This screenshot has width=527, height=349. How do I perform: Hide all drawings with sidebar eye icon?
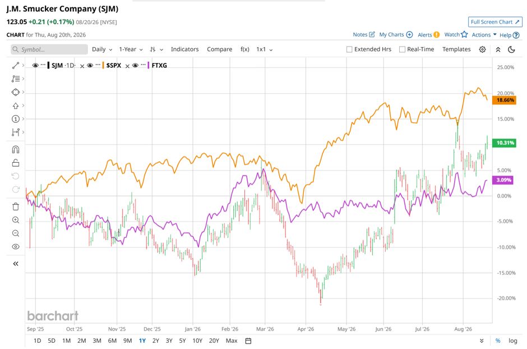tap(16, 247)
